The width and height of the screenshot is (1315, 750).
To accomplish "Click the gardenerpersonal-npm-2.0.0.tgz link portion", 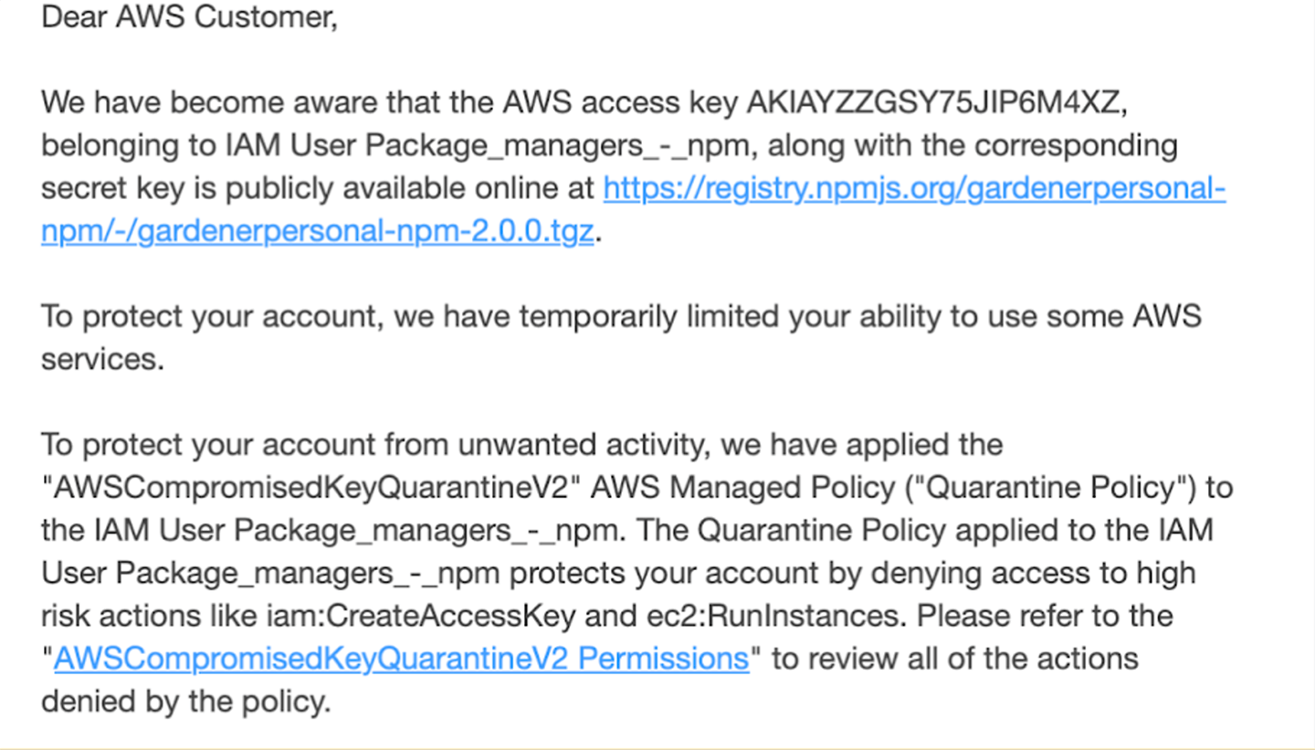I will pos(318,231).
